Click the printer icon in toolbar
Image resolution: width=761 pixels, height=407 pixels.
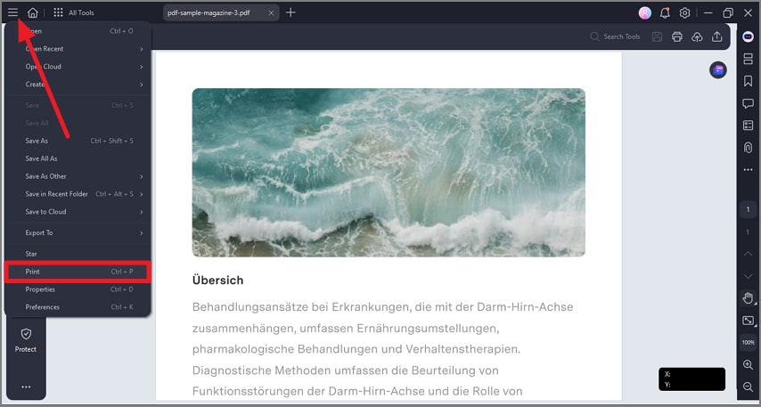(x=677, y=37)
